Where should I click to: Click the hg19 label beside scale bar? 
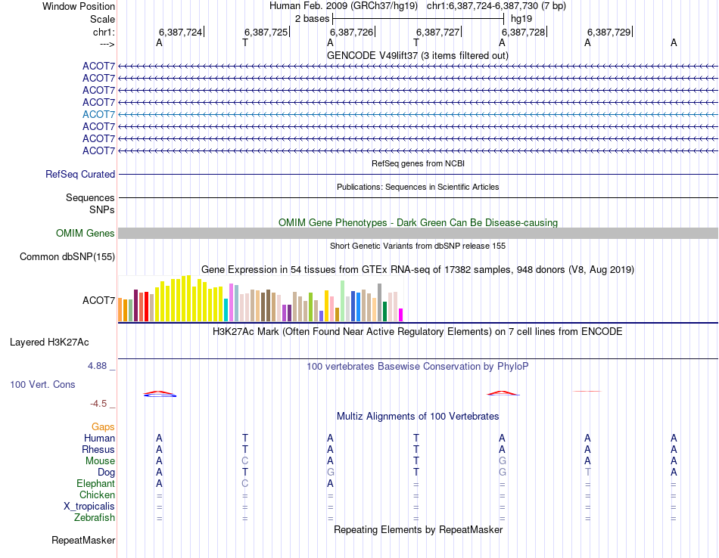(x=521, y=19)
